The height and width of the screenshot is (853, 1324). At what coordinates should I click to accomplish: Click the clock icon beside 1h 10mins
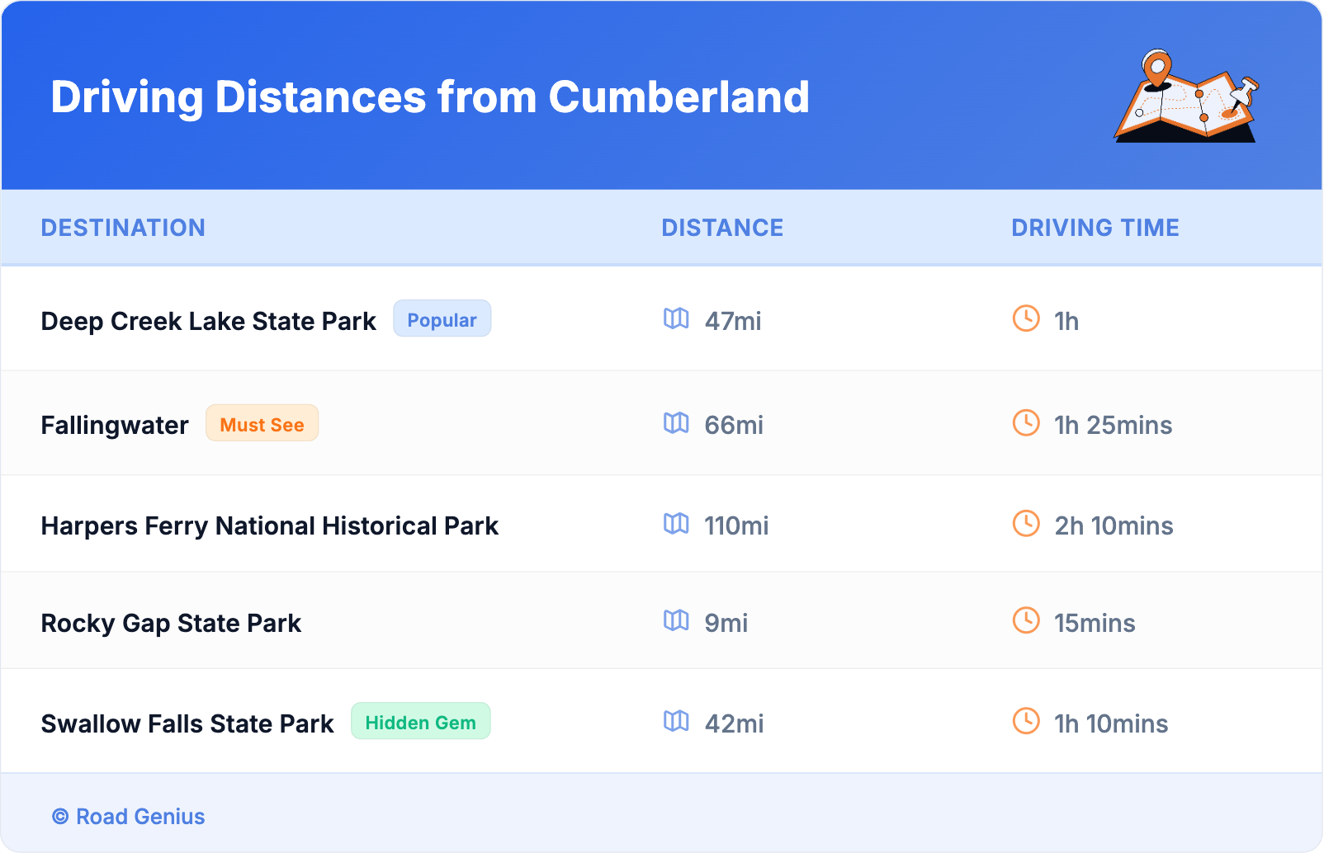tap(1026, 722)
